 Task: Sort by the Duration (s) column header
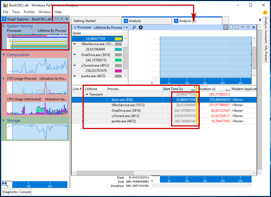[214, 89]
